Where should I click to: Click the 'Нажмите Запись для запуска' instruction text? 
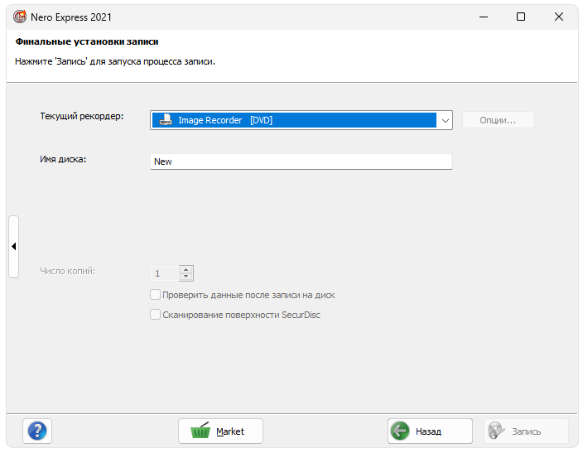(x=115, y=61)
